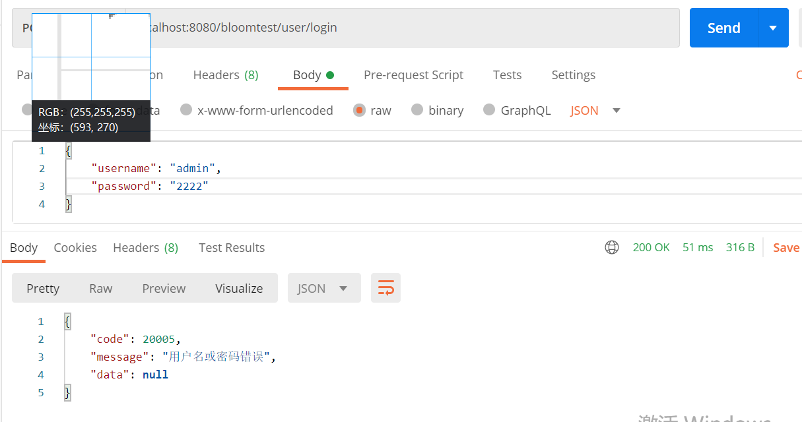Switch to the request Settings tab

click(573, 75)
